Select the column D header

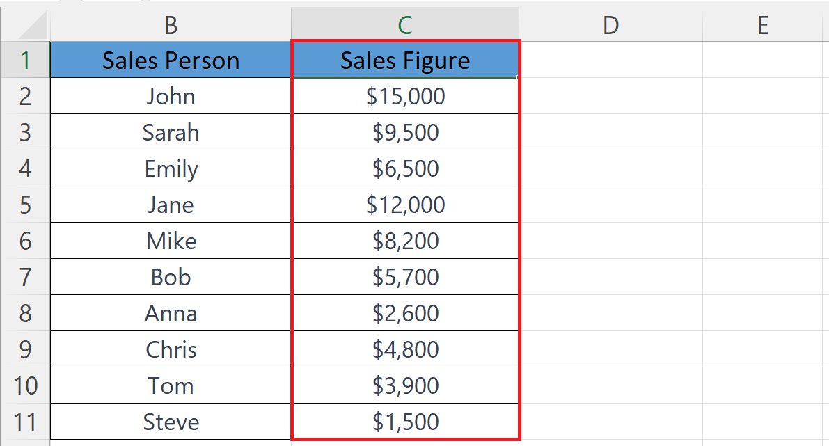(x=610, y=25)
